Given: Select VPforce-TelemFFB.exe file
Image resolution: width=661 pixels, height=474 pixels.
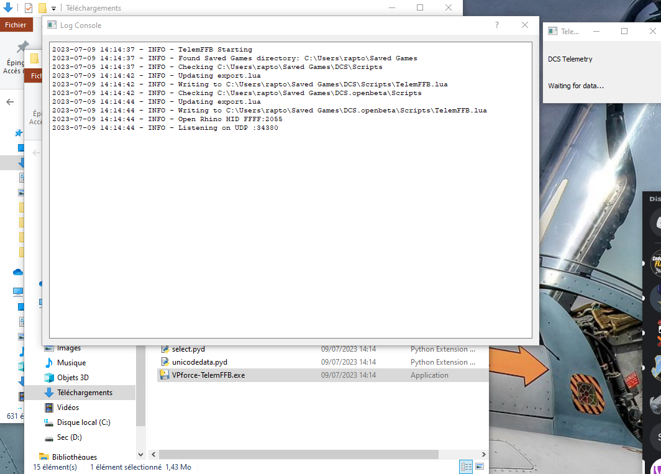Looking at the screenshot, I should [x=208, y=375].
